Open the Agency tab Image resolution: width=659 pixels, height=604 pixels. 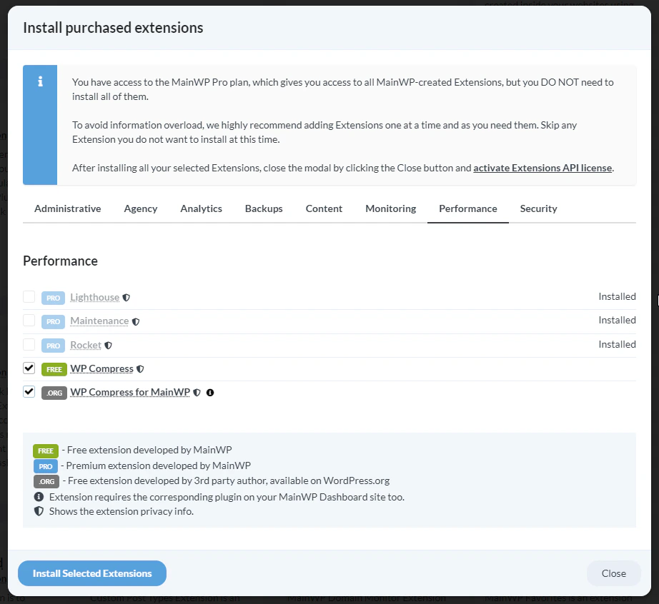coord(140,208)
